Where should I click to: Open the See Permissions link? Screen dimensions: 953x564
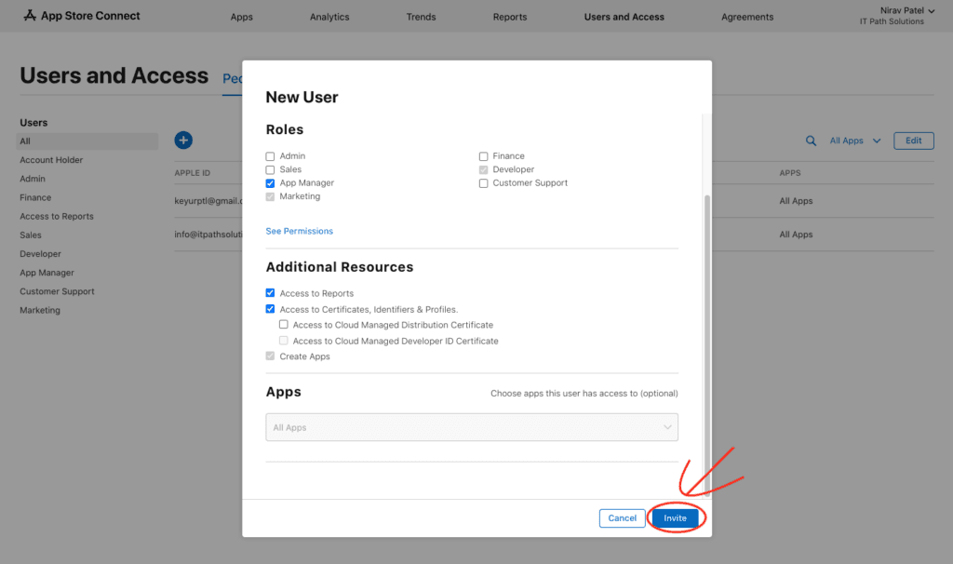click(299, 231)
